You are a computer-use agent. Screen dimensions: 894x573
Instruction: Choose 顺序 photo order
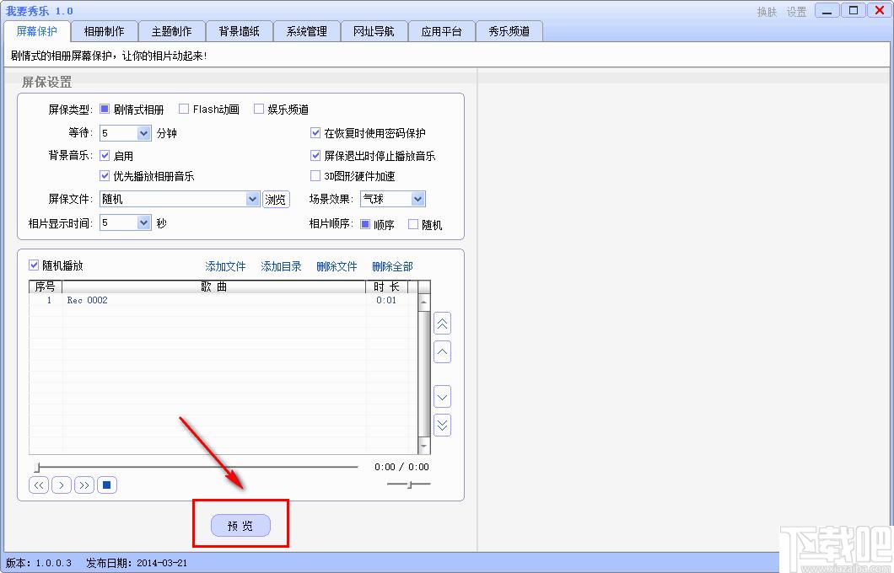click(365, 224)
